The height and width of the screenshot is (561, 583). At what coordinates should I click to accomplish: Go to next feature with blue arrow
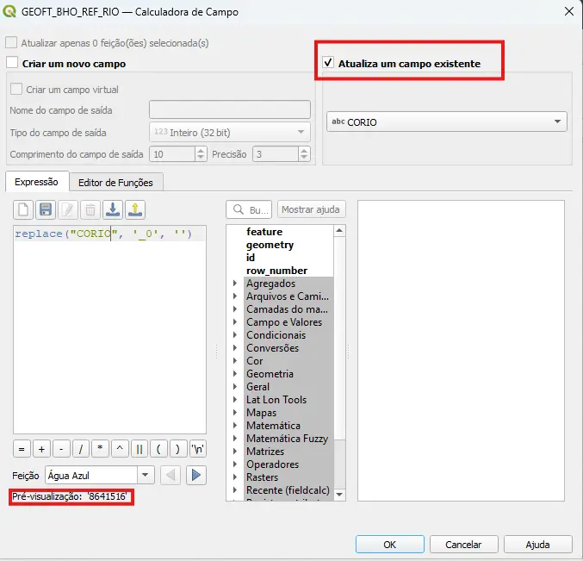click(196, 475)
